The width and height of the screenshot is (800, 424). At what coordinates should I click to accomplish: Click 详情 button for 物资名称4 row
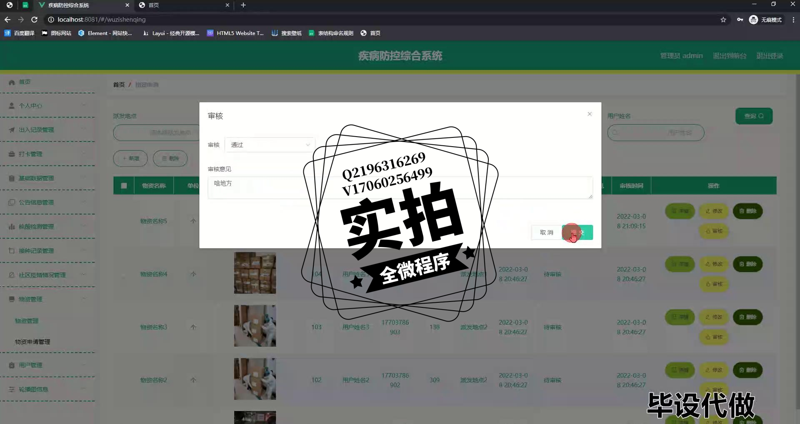coord(680,264)
